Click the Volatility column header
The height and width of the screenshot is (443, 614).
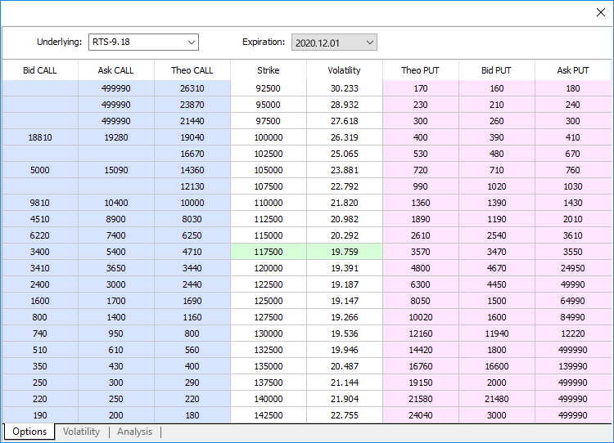(x=344, y=70)
